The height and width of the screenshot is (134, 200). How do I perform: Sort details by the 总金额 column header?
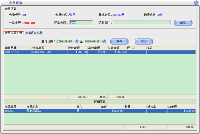point(181,107)
